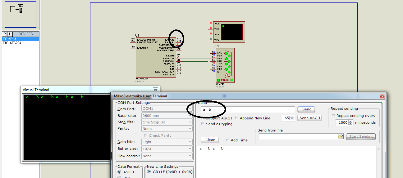The image size is (403, 178).
Task: Click the Send button
Action: (306, 109)
